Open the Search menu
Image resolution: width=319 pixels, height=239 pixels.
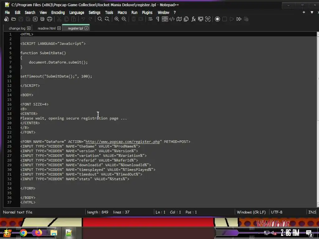coord(30,12)
